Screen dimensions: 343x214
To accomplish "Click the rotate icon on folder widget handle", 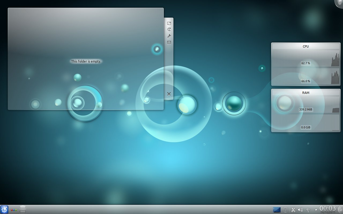I will click(169, 29).
